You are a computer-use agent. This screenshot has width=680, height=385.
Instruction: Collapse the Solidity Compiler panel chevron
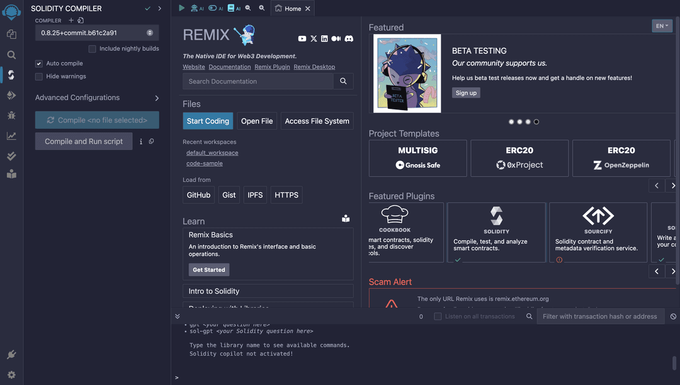click(x=159, y=8)
